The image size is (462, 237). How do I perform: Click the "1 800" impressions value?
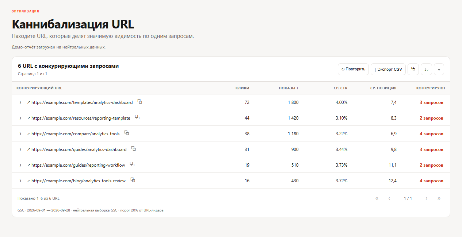[x=293, y=102]
